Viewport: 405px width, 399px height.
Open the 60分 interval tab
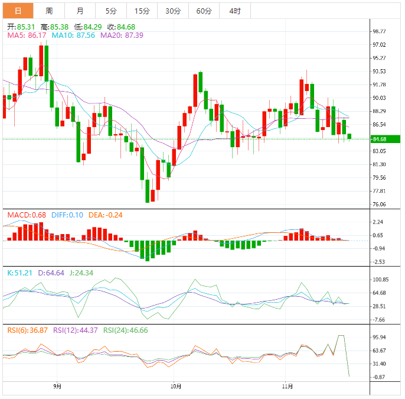click(204, 11)
